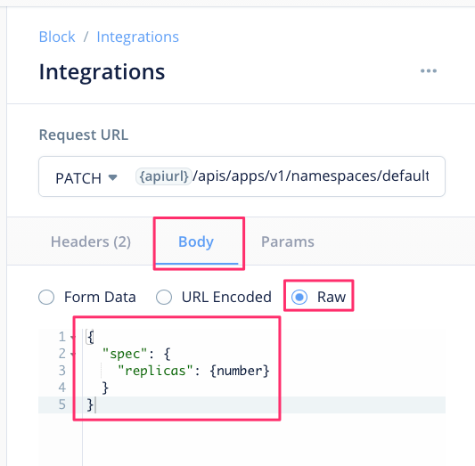Expand the PATCH method dropdown
Viewport: 475px width, 466px height.
[86, 177]
